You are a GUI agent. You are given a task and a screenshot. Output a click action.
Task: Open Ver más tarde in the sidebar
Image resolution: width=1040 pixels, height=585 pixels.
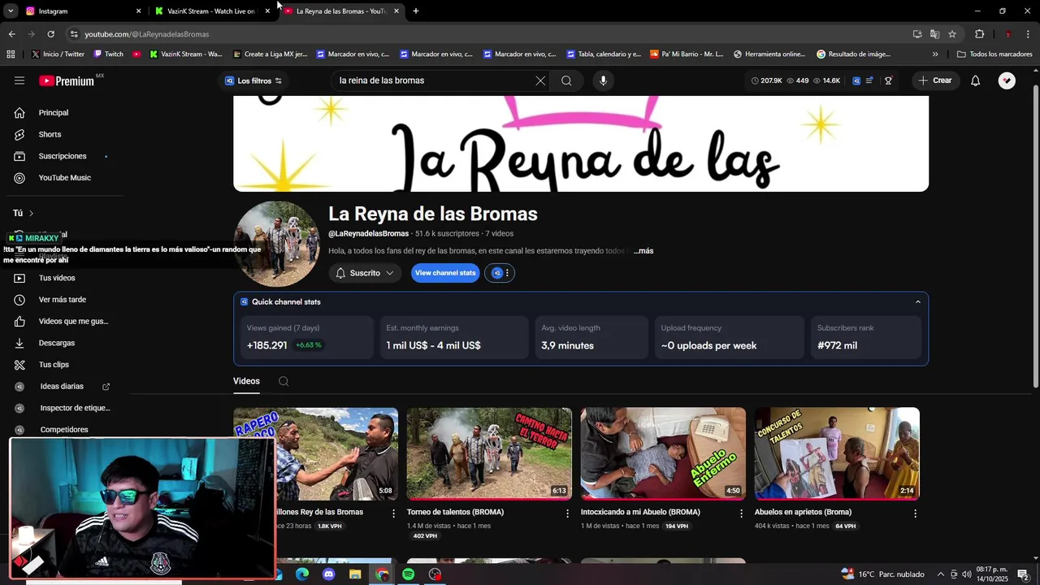62,300
